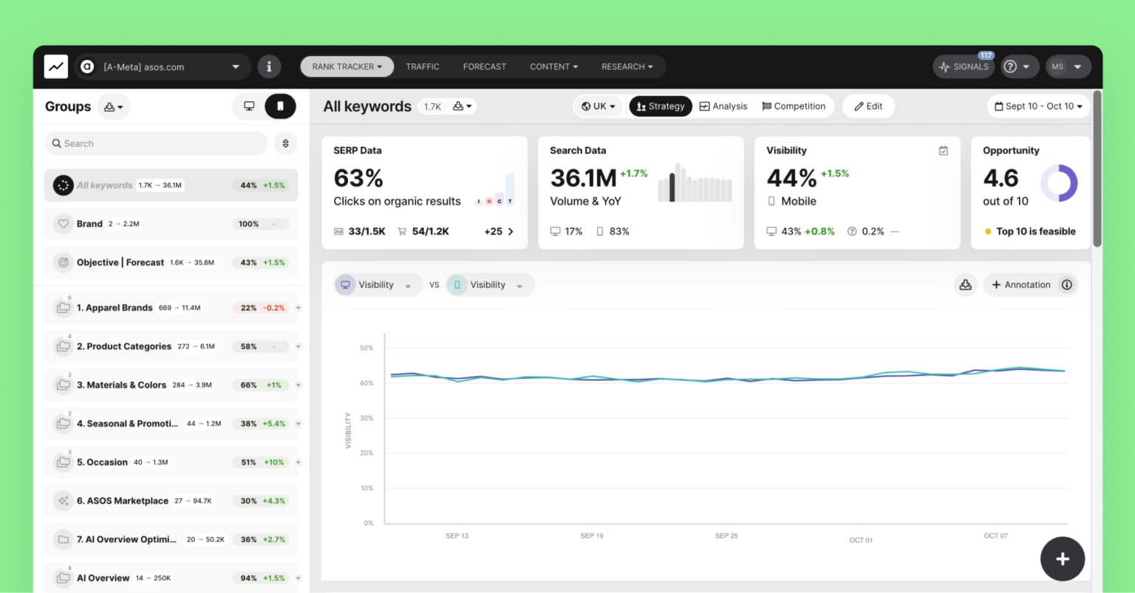Click inside the Groups search field
Viewport: 1135px width, 593px height.
pos(155,143)
